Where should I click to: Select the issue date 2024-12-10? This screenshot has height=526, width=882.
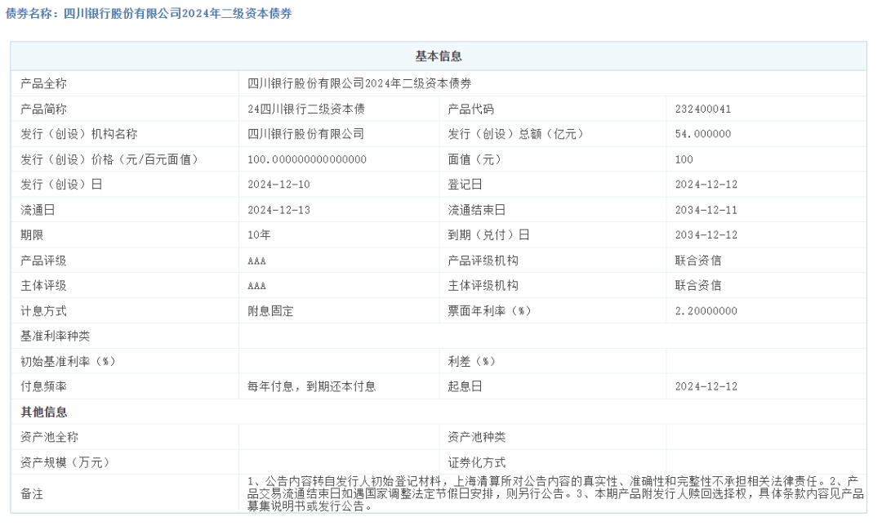[x=279, y=185]
